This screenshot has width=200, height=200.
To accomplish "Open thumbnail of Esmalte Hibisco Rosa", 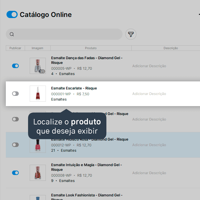I will [38, 146].
